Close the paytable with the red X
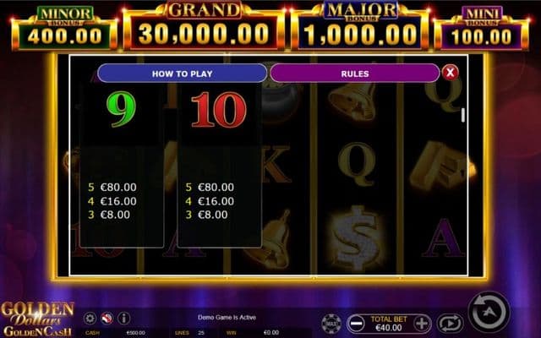Viewport: 541px width, 338px height. (450, 73)
